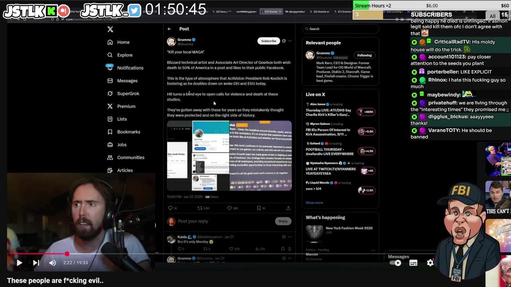Open the Messages drawer at the bottom

click(x=398, y=257)
